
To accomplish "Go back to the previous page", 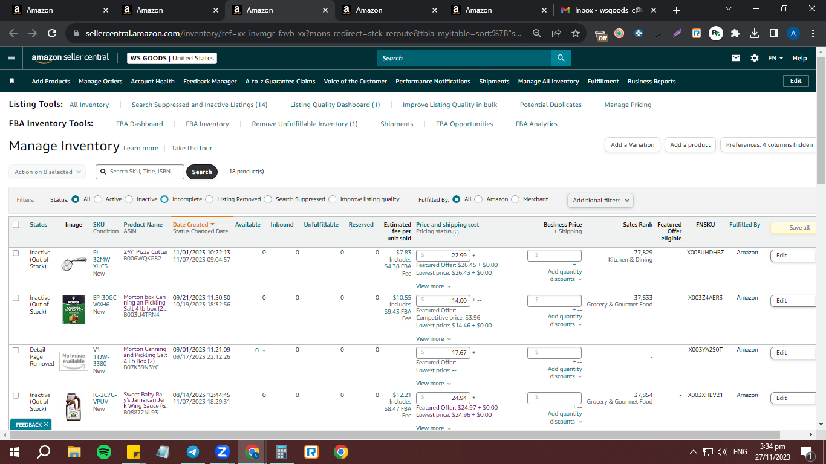I will (x=13, y=34).
